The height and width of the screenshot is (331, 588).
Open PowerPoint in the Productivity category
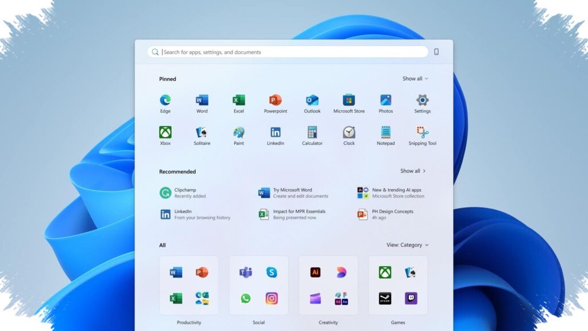tap(202, 272)
